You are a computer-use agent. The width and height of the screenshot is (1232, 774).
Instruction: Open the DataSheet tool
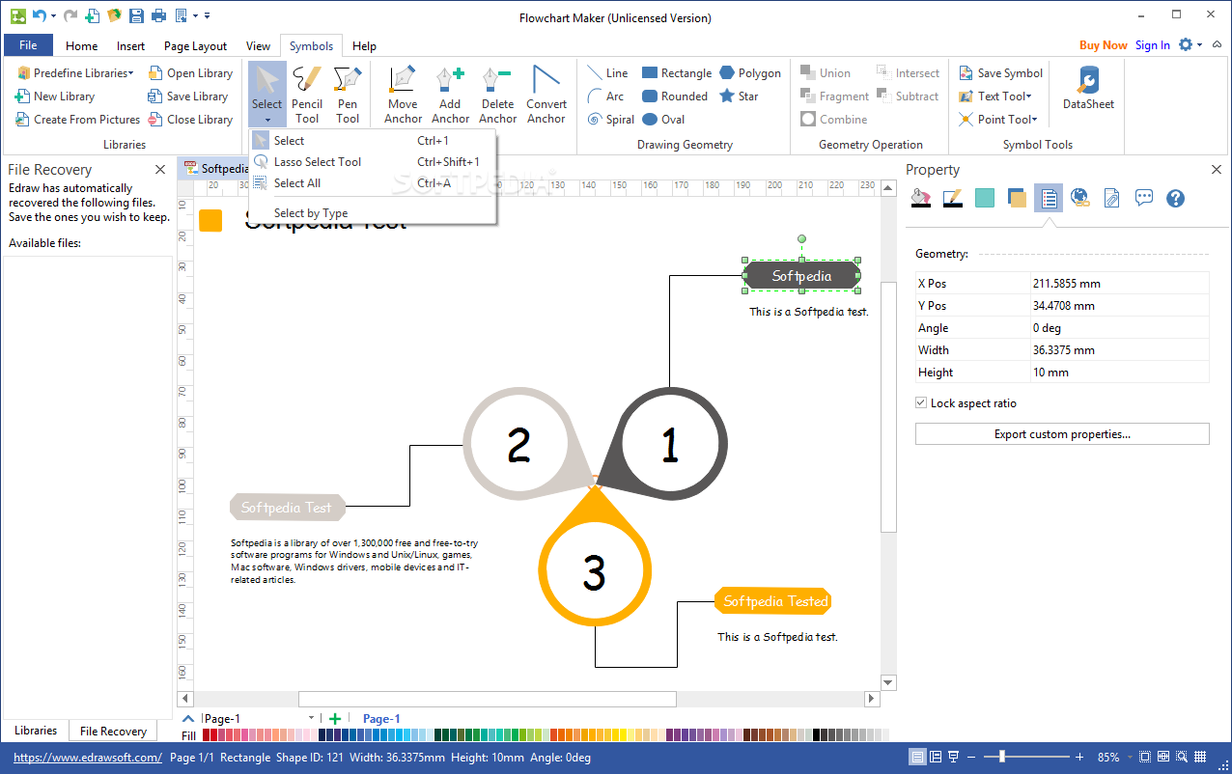(x=1088, y=88)
